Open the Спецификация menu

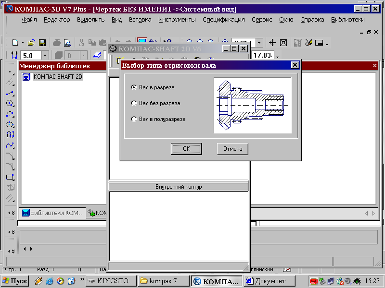click(224, 20)
